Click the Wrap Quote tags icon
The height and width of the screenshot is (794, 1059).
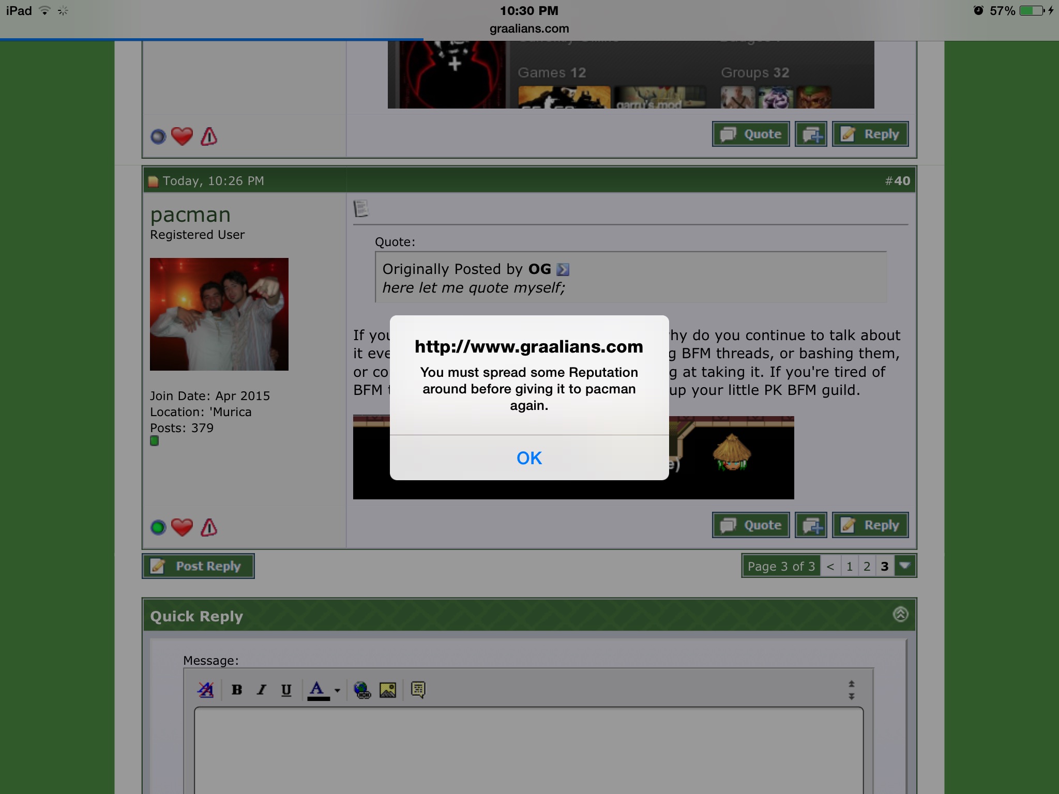(x=418, y=690)
